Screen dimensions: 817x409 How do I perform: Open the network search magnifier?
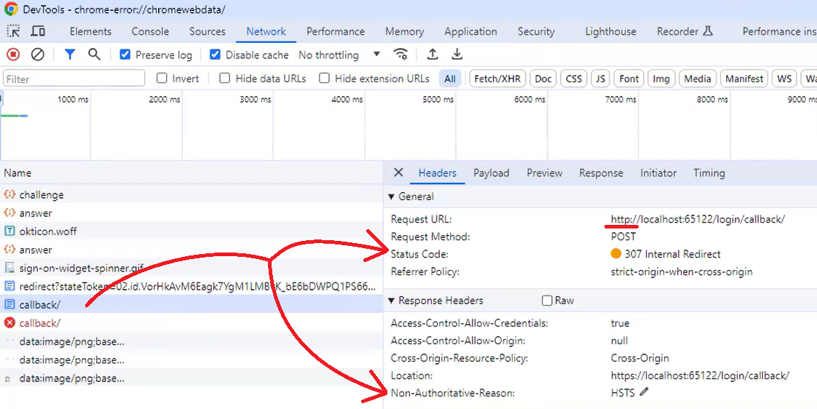(x=94, y=55)
